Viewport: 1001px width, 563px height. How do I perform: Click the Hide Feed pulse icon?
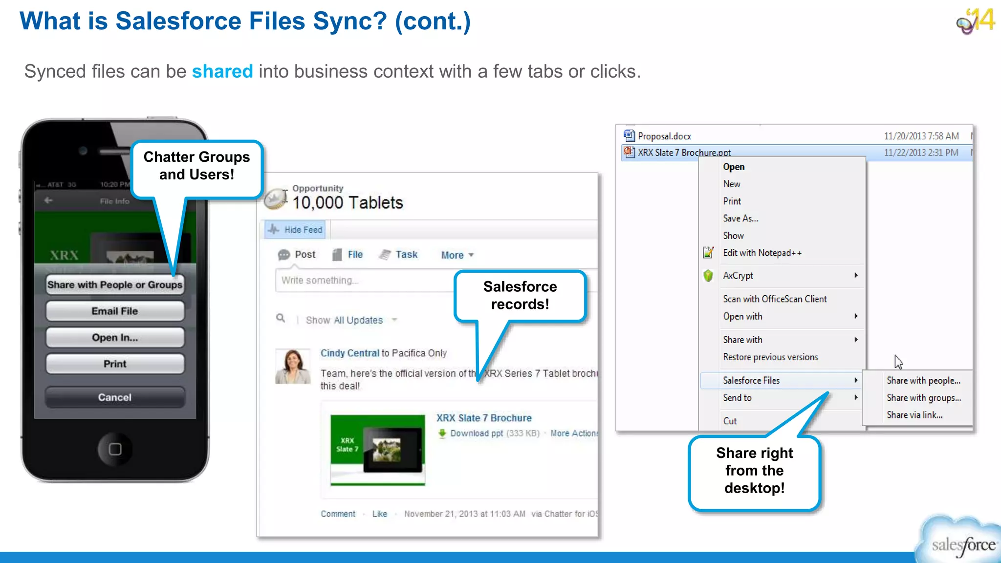[274, 229]
